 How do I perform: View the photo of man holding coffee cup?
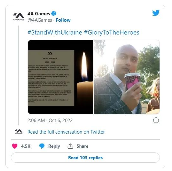click(127, 77)
